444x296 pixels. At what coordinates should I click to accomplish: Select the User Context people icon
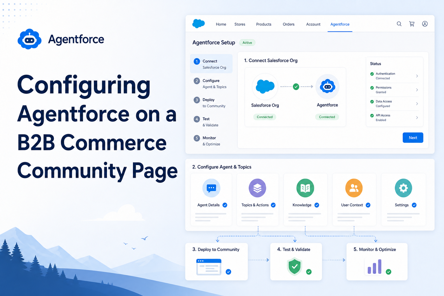coord(354,188)
